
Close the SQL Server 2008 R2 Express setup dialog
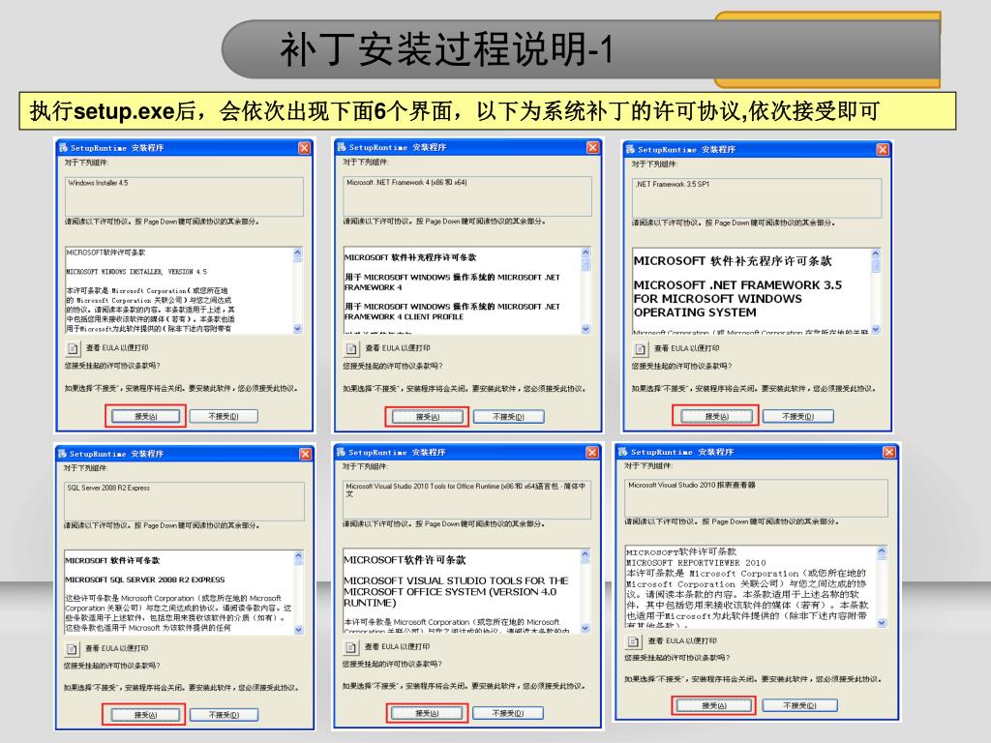click(x=305, y=454)
